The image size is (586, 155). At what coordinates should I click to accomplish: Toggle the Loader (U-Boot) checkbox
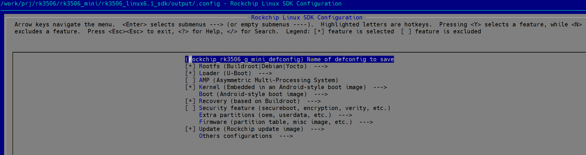(x=190, y=73)
